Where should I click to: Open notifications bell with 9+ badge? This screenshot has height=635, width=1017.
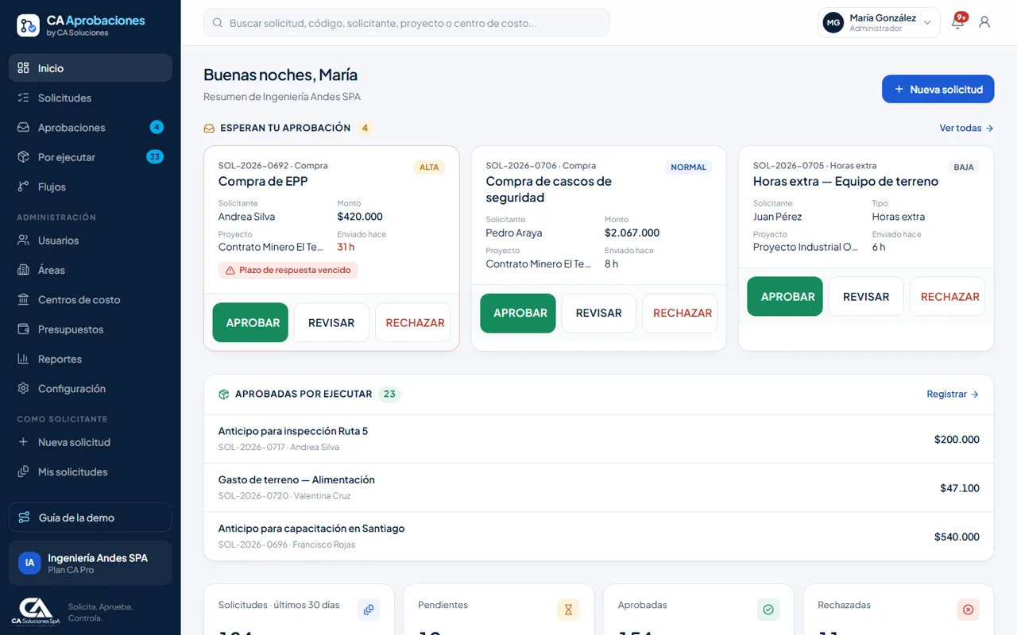tap(958, 22)
